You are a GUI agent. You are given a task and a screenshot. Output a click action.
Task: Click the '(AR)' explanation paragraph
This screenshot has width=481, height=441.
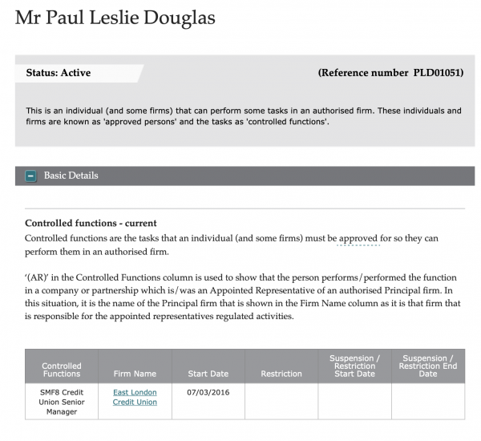pos(243,297)
